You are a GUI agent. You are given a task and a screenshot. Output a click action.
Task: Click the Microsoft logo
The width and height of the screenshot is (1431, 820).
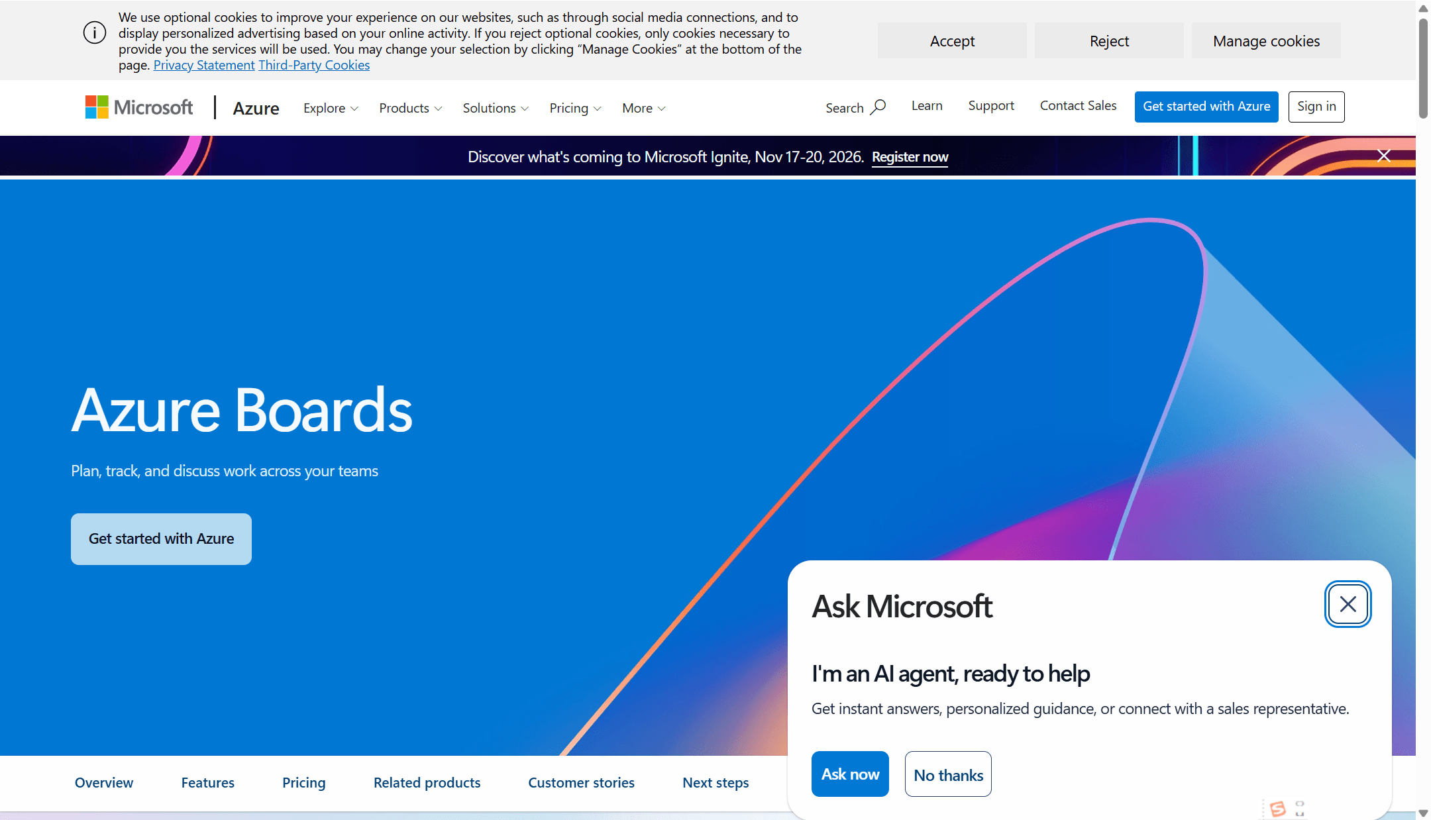[139, 107]
